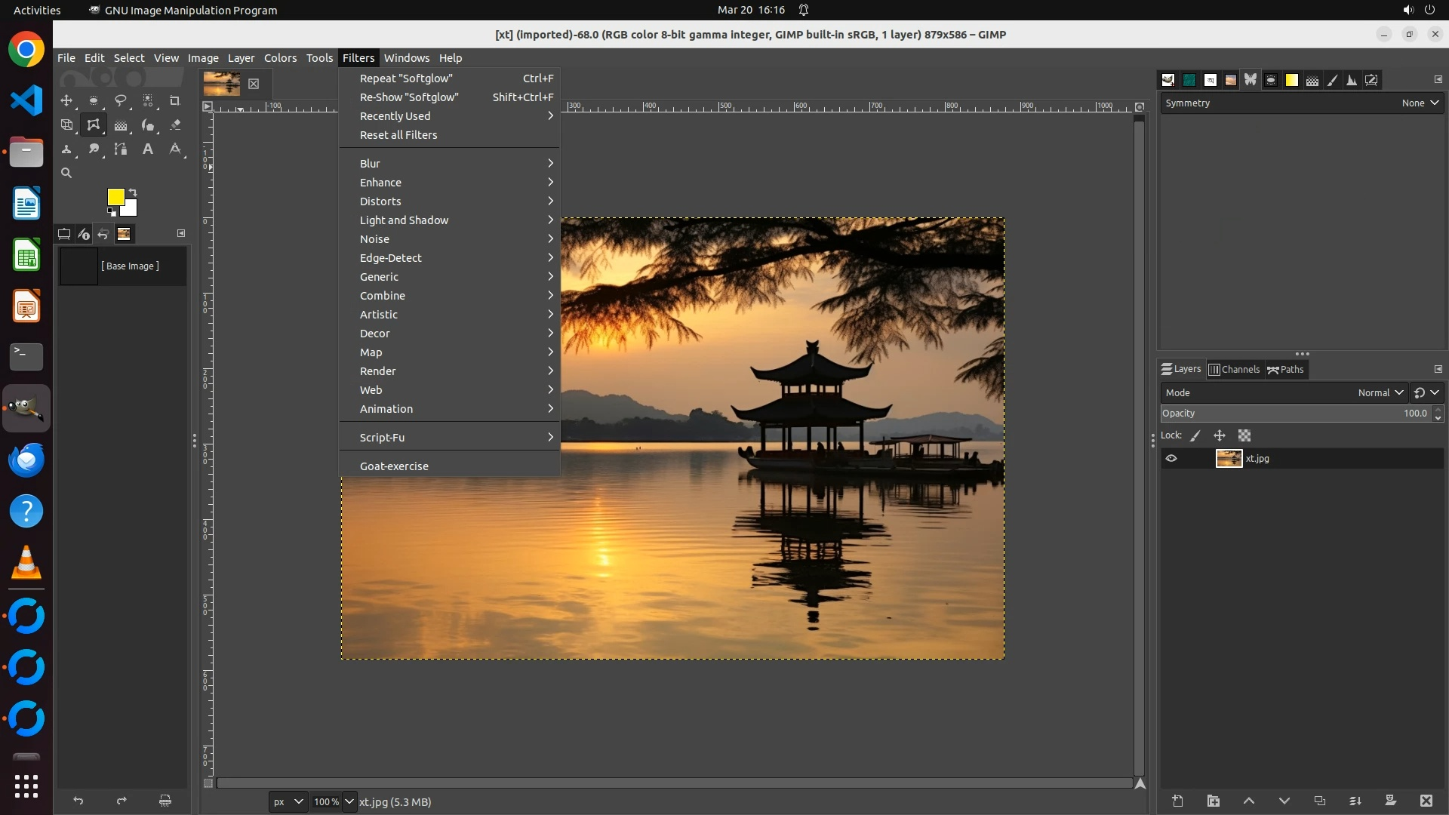This screenshot has width=1449, height=815.
Task: Click Reset all Filters entry
Action: pyautogui.click(x=398, y=135)
